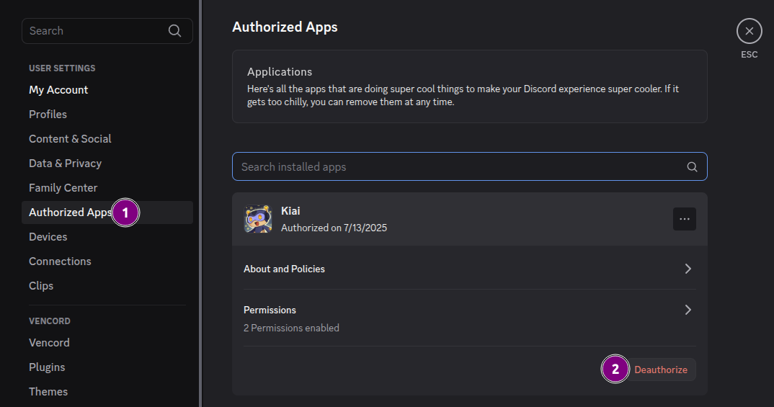Image resolution: width=774 pixels, height=407 pixels.
Task: Click 'Authorized on 7/13/2025' text
Action: (334, 228)
